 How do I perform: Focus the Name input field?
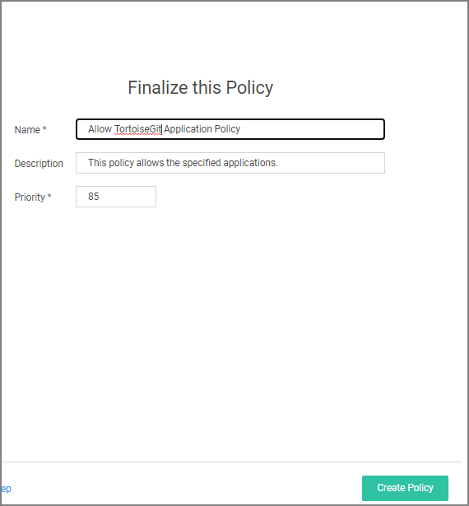pos(230,129)
